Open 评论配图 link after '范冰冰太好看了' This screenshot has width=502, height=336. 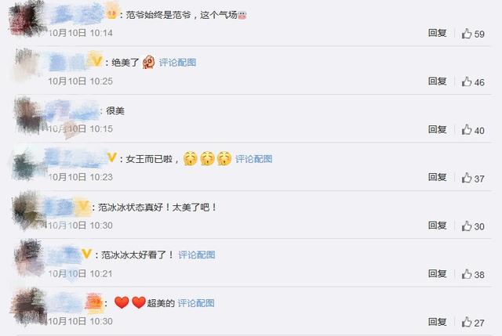pos(197,255)
